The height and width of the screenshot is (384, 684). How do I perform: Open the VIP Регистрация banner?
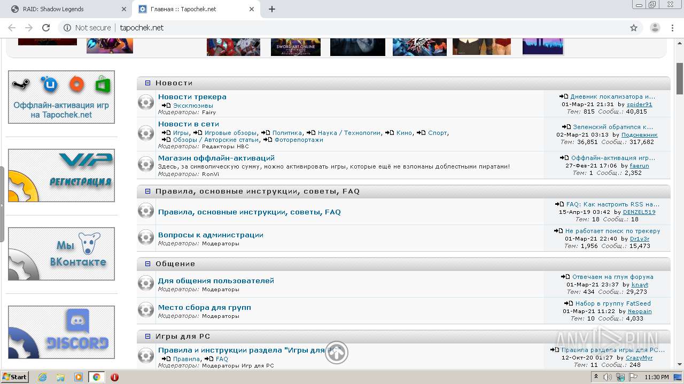tap(61, 175)
